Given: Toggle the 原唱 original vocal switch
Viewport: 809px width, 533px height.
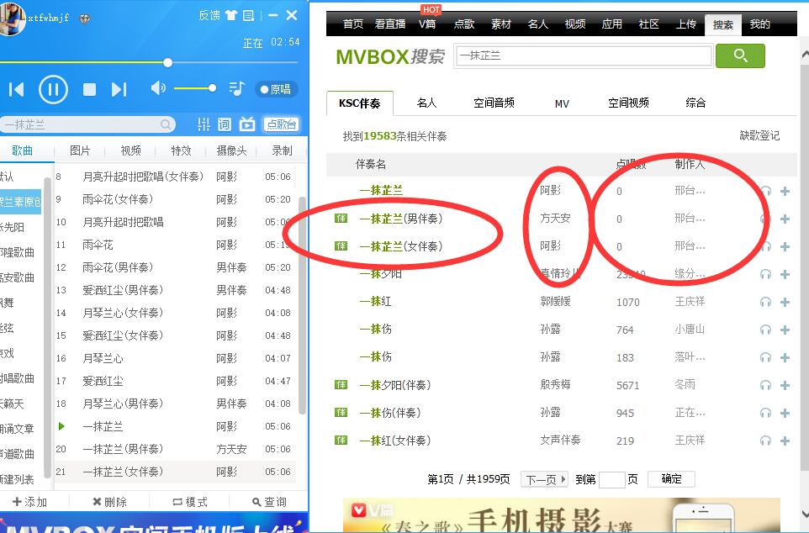Looking at the screenshot, I should coord(275,89).
